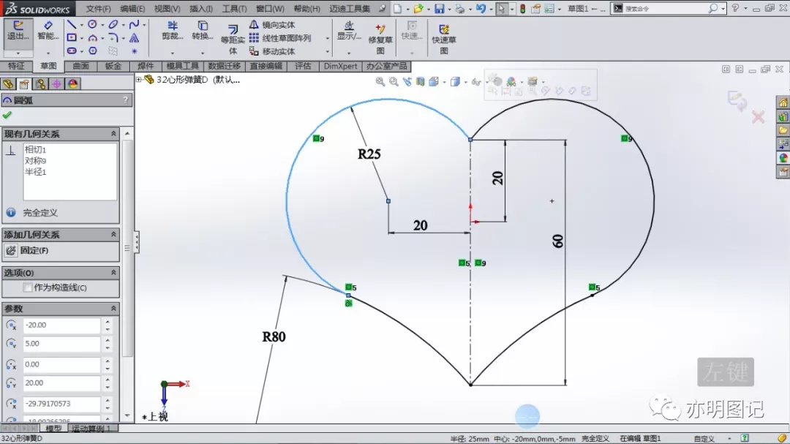Image resolution: width=790 pixels, height=444 pixels.
Task: Expand Spline tool dropdown arrow
Action: pos(144,25)
